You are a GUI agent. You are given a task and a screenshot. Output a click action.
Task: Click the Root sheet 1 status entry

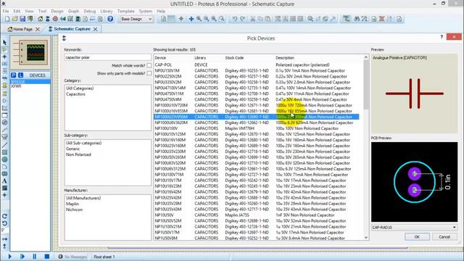pos(104,257)
